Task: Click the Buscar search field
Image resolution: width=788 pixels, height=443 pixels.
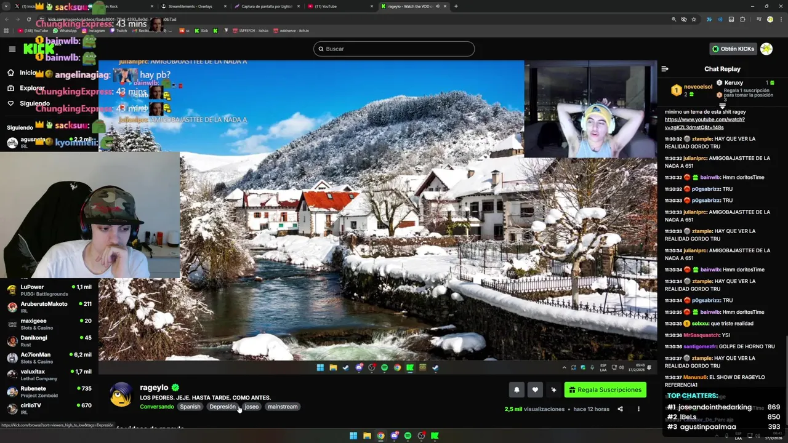Action: tap(394, 49)
